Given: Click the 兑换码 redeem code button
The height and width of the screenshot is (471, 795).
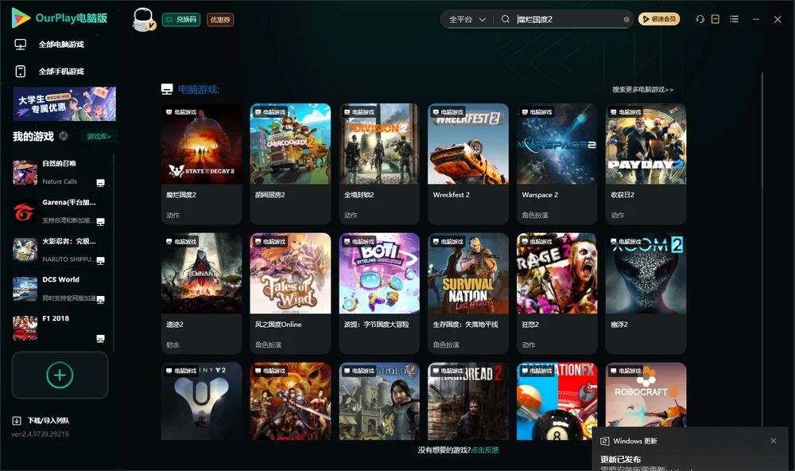Looking at the screenshot, I should click(181, 20).
